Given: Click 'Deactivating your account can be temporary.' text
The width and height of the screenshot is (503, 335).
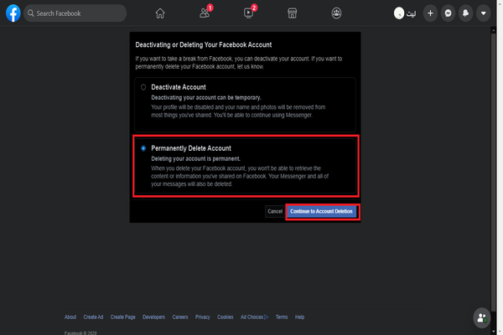Looking at the screenshot, I should tap(206, 97).
